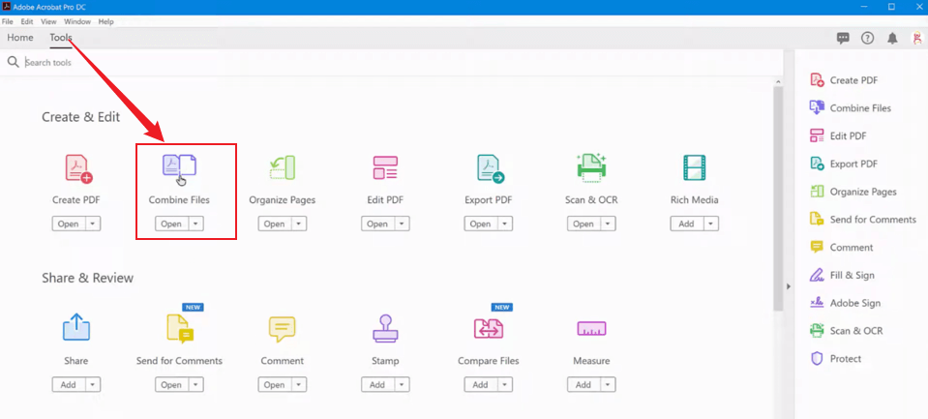Screen dimensions: 928x419
Task: Expand the dropdown arrow beside Rich Media Add
Action: [711, 224]
